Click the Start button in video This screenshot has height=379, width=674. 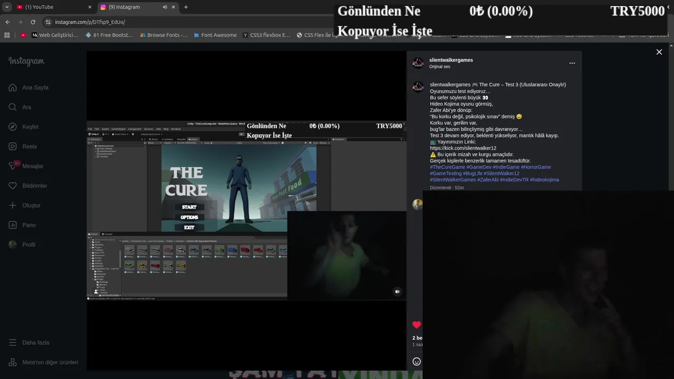point(189,207)
